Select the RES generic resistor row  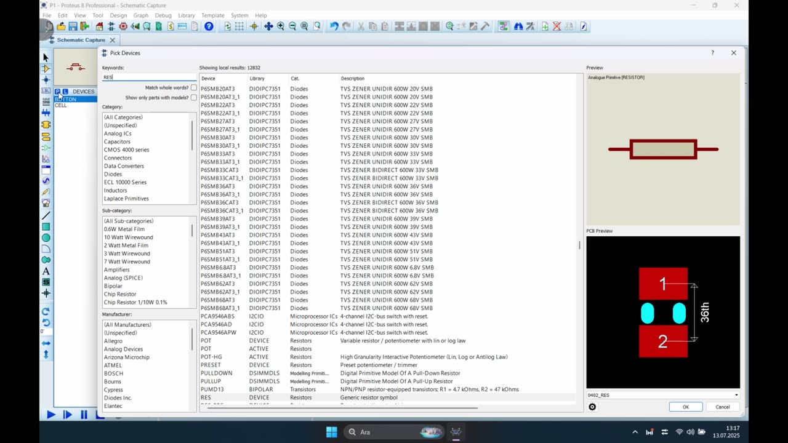tap(388, 397)
